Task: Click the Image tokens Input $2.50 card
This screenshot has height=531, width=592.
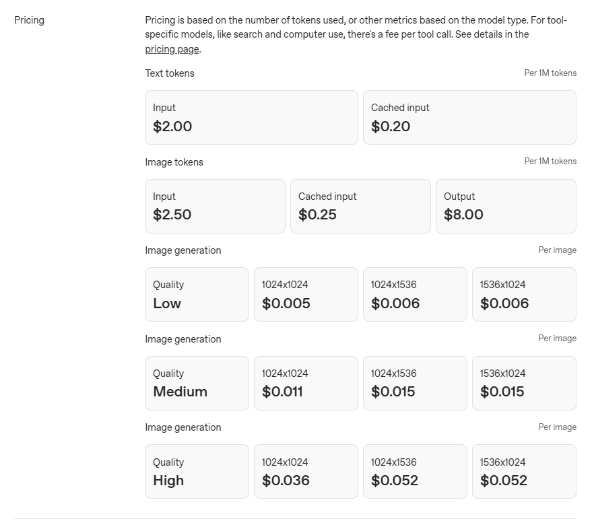Action: point(215,206)
